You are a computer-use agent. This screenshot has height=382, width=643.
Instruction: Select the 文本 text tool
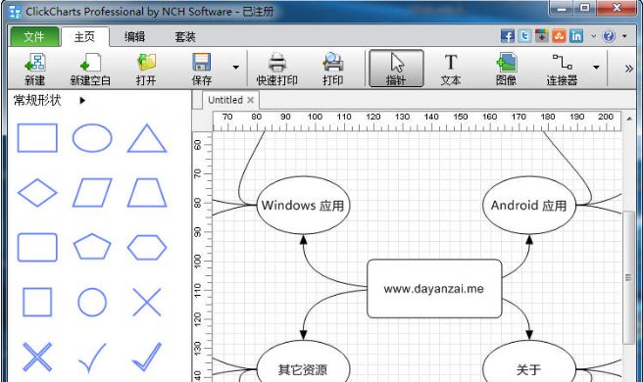[451, 69]
